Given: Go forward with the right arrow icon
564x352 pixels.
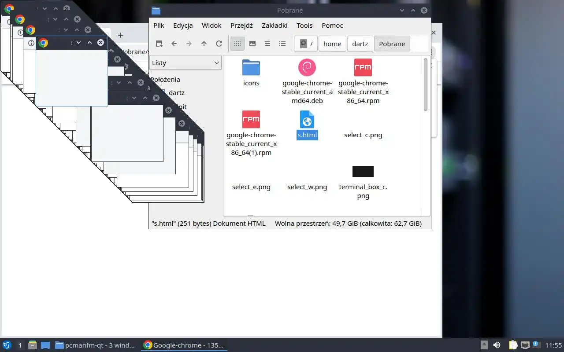Looking at the screenshot, I should pos(189,44).
